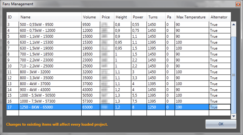243x135 pixels.
Task: Sort by the Pa column header
Action: coord(170,17)
